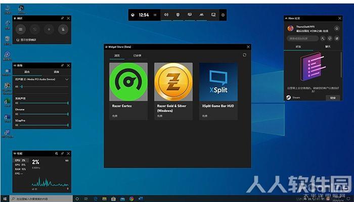Open the Razer Cortex widget card
The width and height of the screenshot is (354, 202).
click(x=128, y=91)
